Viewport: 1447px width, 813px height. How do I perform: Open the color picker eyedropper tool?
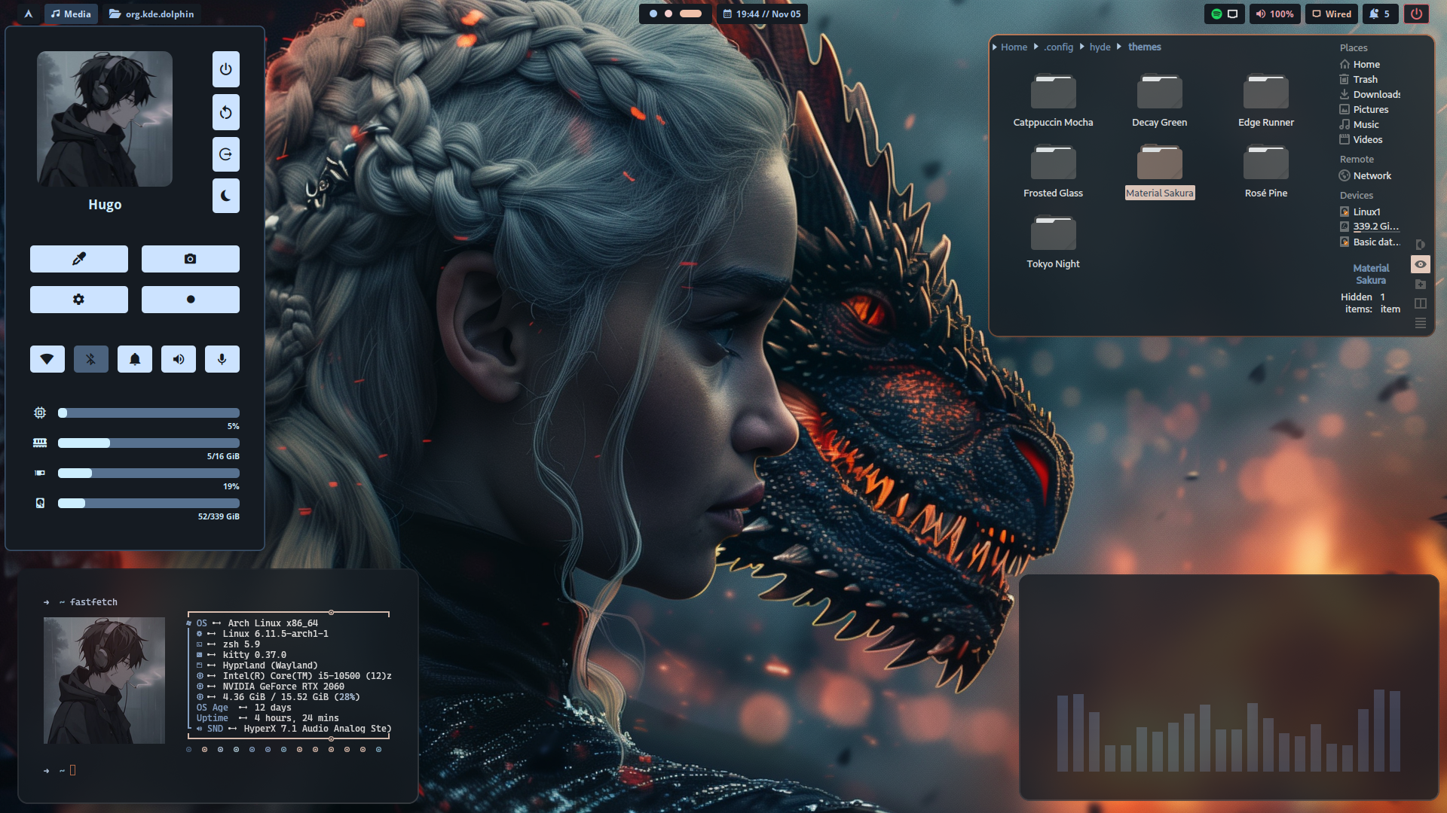(79, 259)
